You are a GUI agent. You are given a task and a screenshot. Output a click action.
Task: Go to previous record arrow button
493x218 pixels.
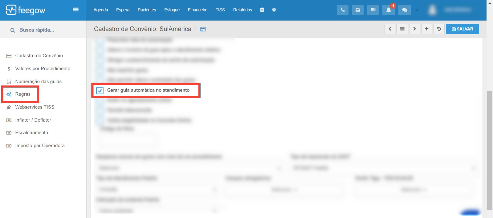(390, 29)
